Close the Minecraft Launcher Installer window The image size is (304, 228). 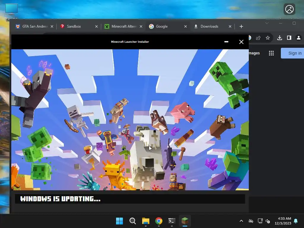(x=241, y=42)
